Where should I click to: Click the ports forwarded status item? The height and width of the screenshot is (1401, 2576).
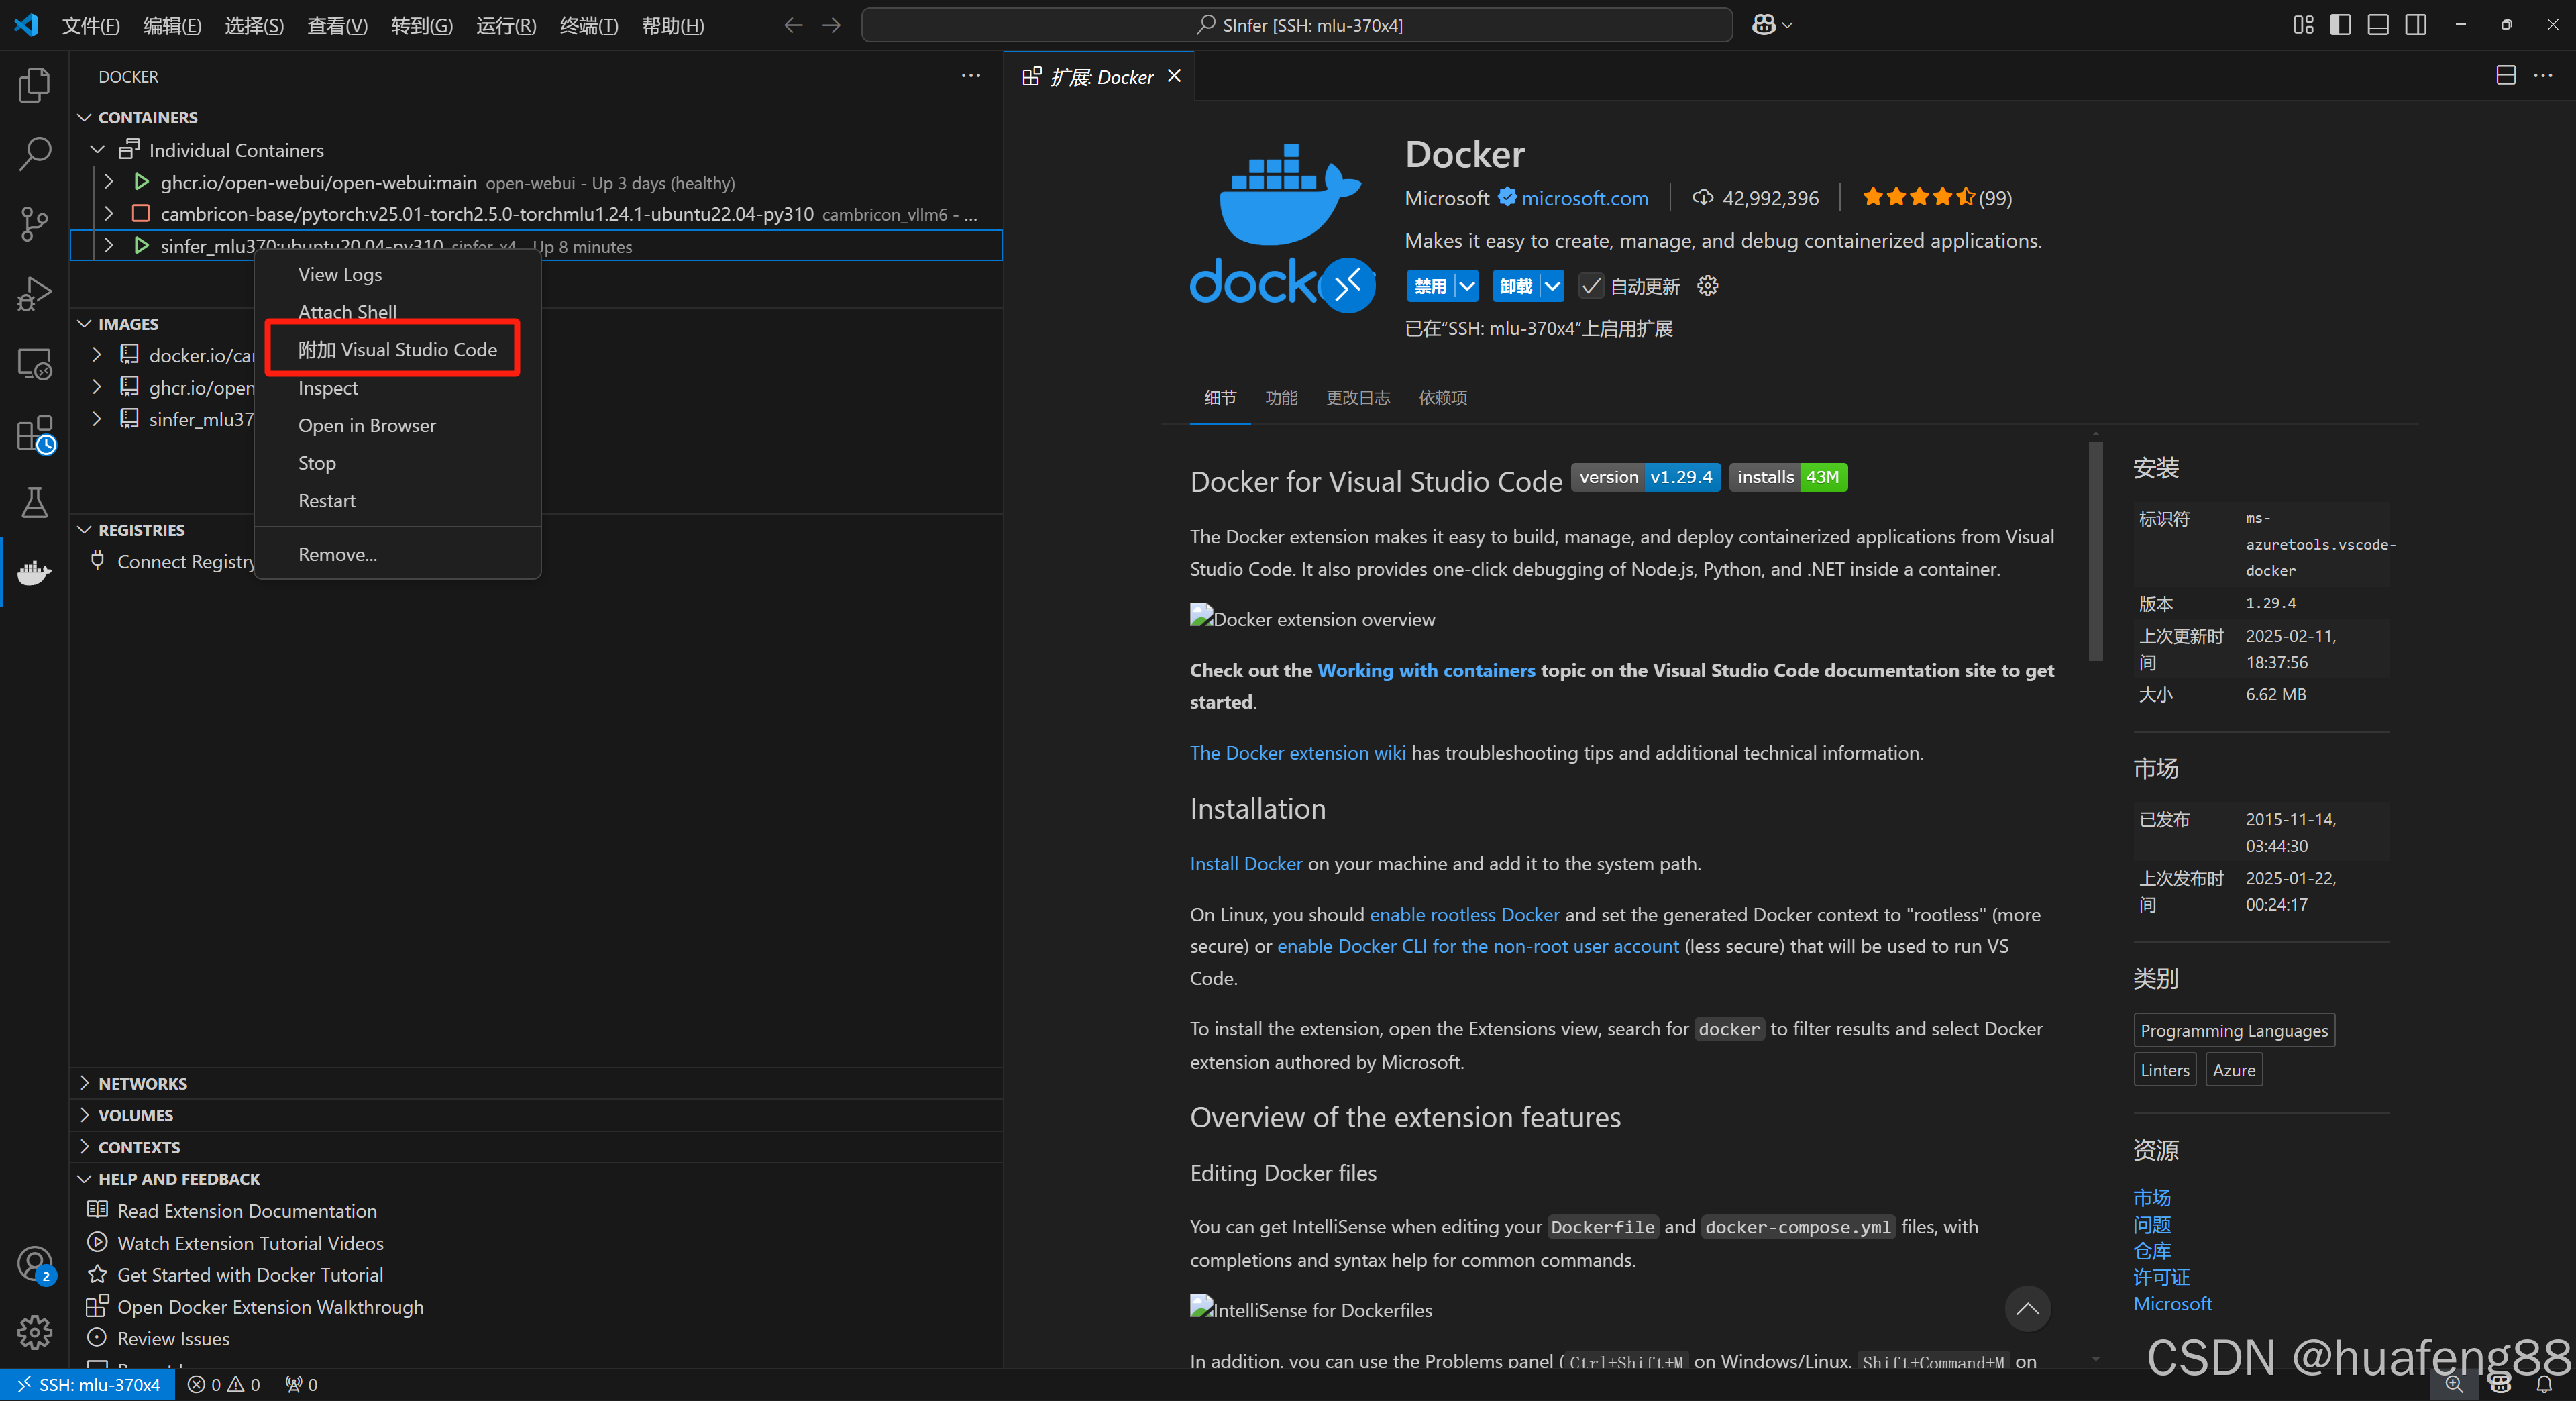tap(301, 1385)
